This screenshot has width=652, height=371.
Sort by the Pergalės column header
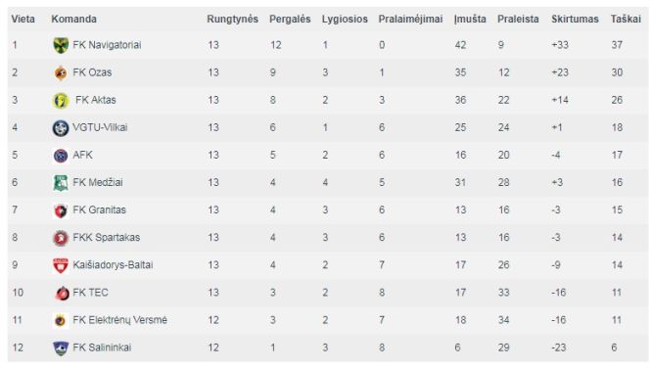pos(290,20)
